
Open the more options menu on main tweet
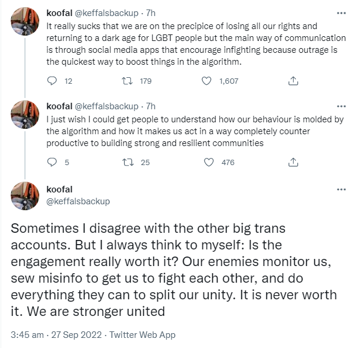(x=341, y=189)
